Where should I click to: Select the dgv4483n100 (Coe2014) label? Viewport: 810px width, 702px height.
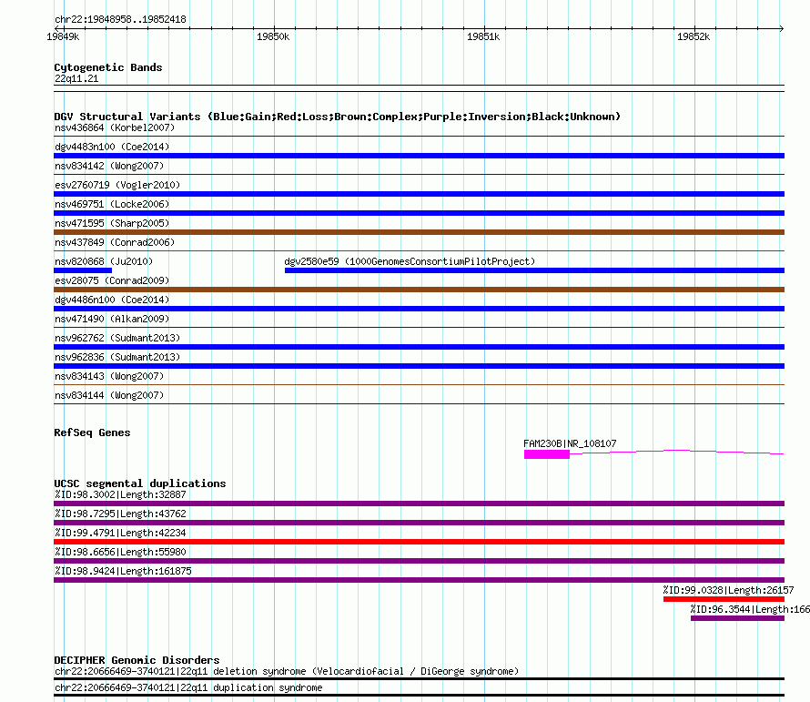coord(112,147)
